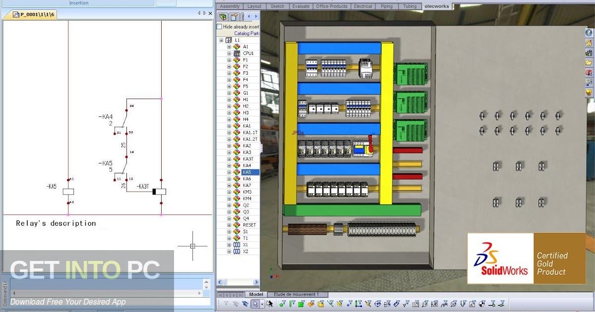Click the -KA3T timer coil symbol in schematic
The width and height of the screenshot is (595, 312).
159,191
